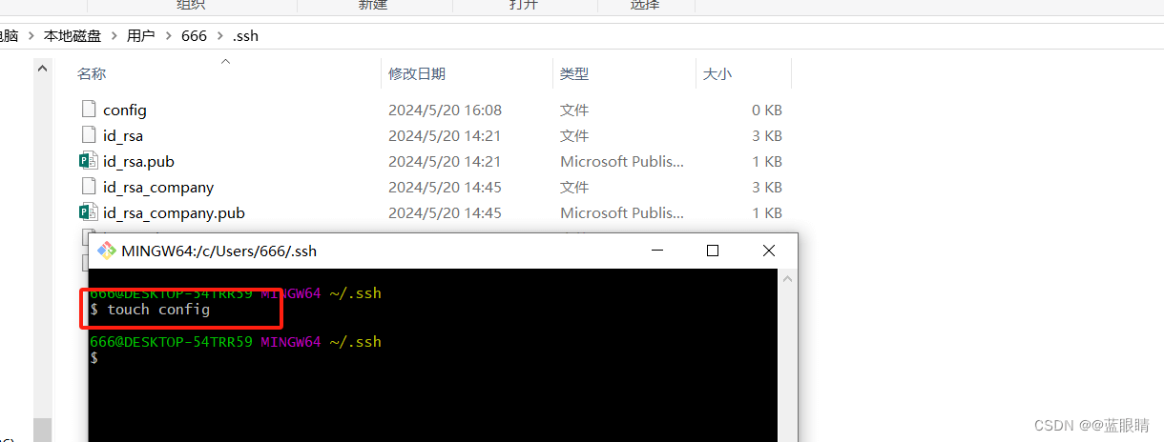This screenshot has height=442, width=1164.
Task: Click the id_rsa_company.pub Publisher icon
Action: pyautogui.click(x=89, y=212)
